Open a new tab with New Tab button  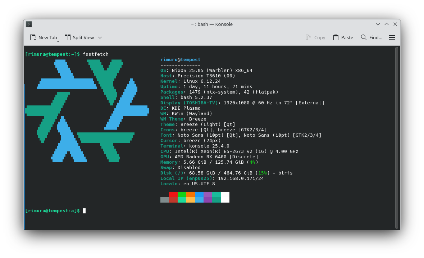43,37
